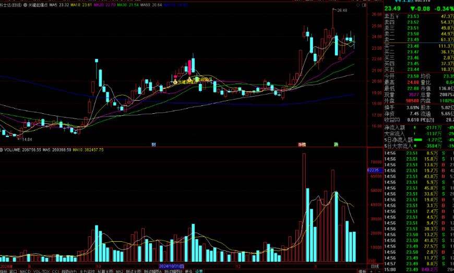Click the 14:57 trade tick row
This screenshot has width=454, height=273.
point(419,264)
